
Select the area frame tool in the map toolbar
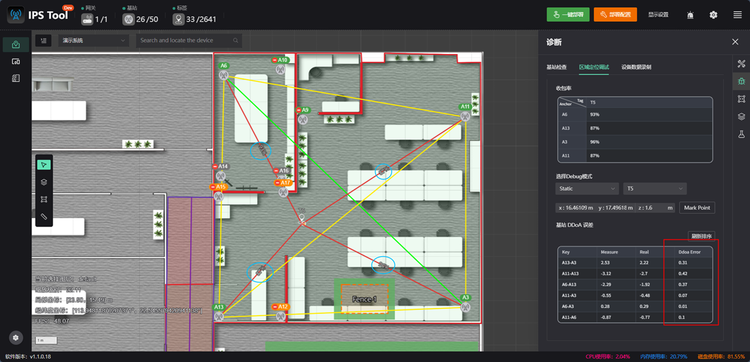(44, 199)
